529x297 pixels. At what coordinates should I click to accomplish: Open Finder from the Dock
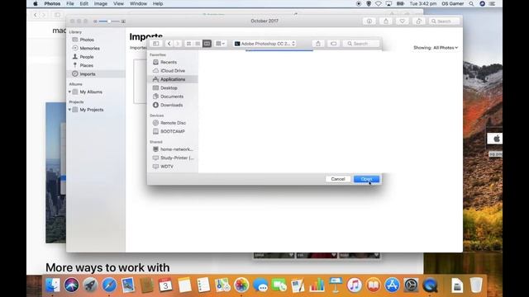[x=53, y=285]
